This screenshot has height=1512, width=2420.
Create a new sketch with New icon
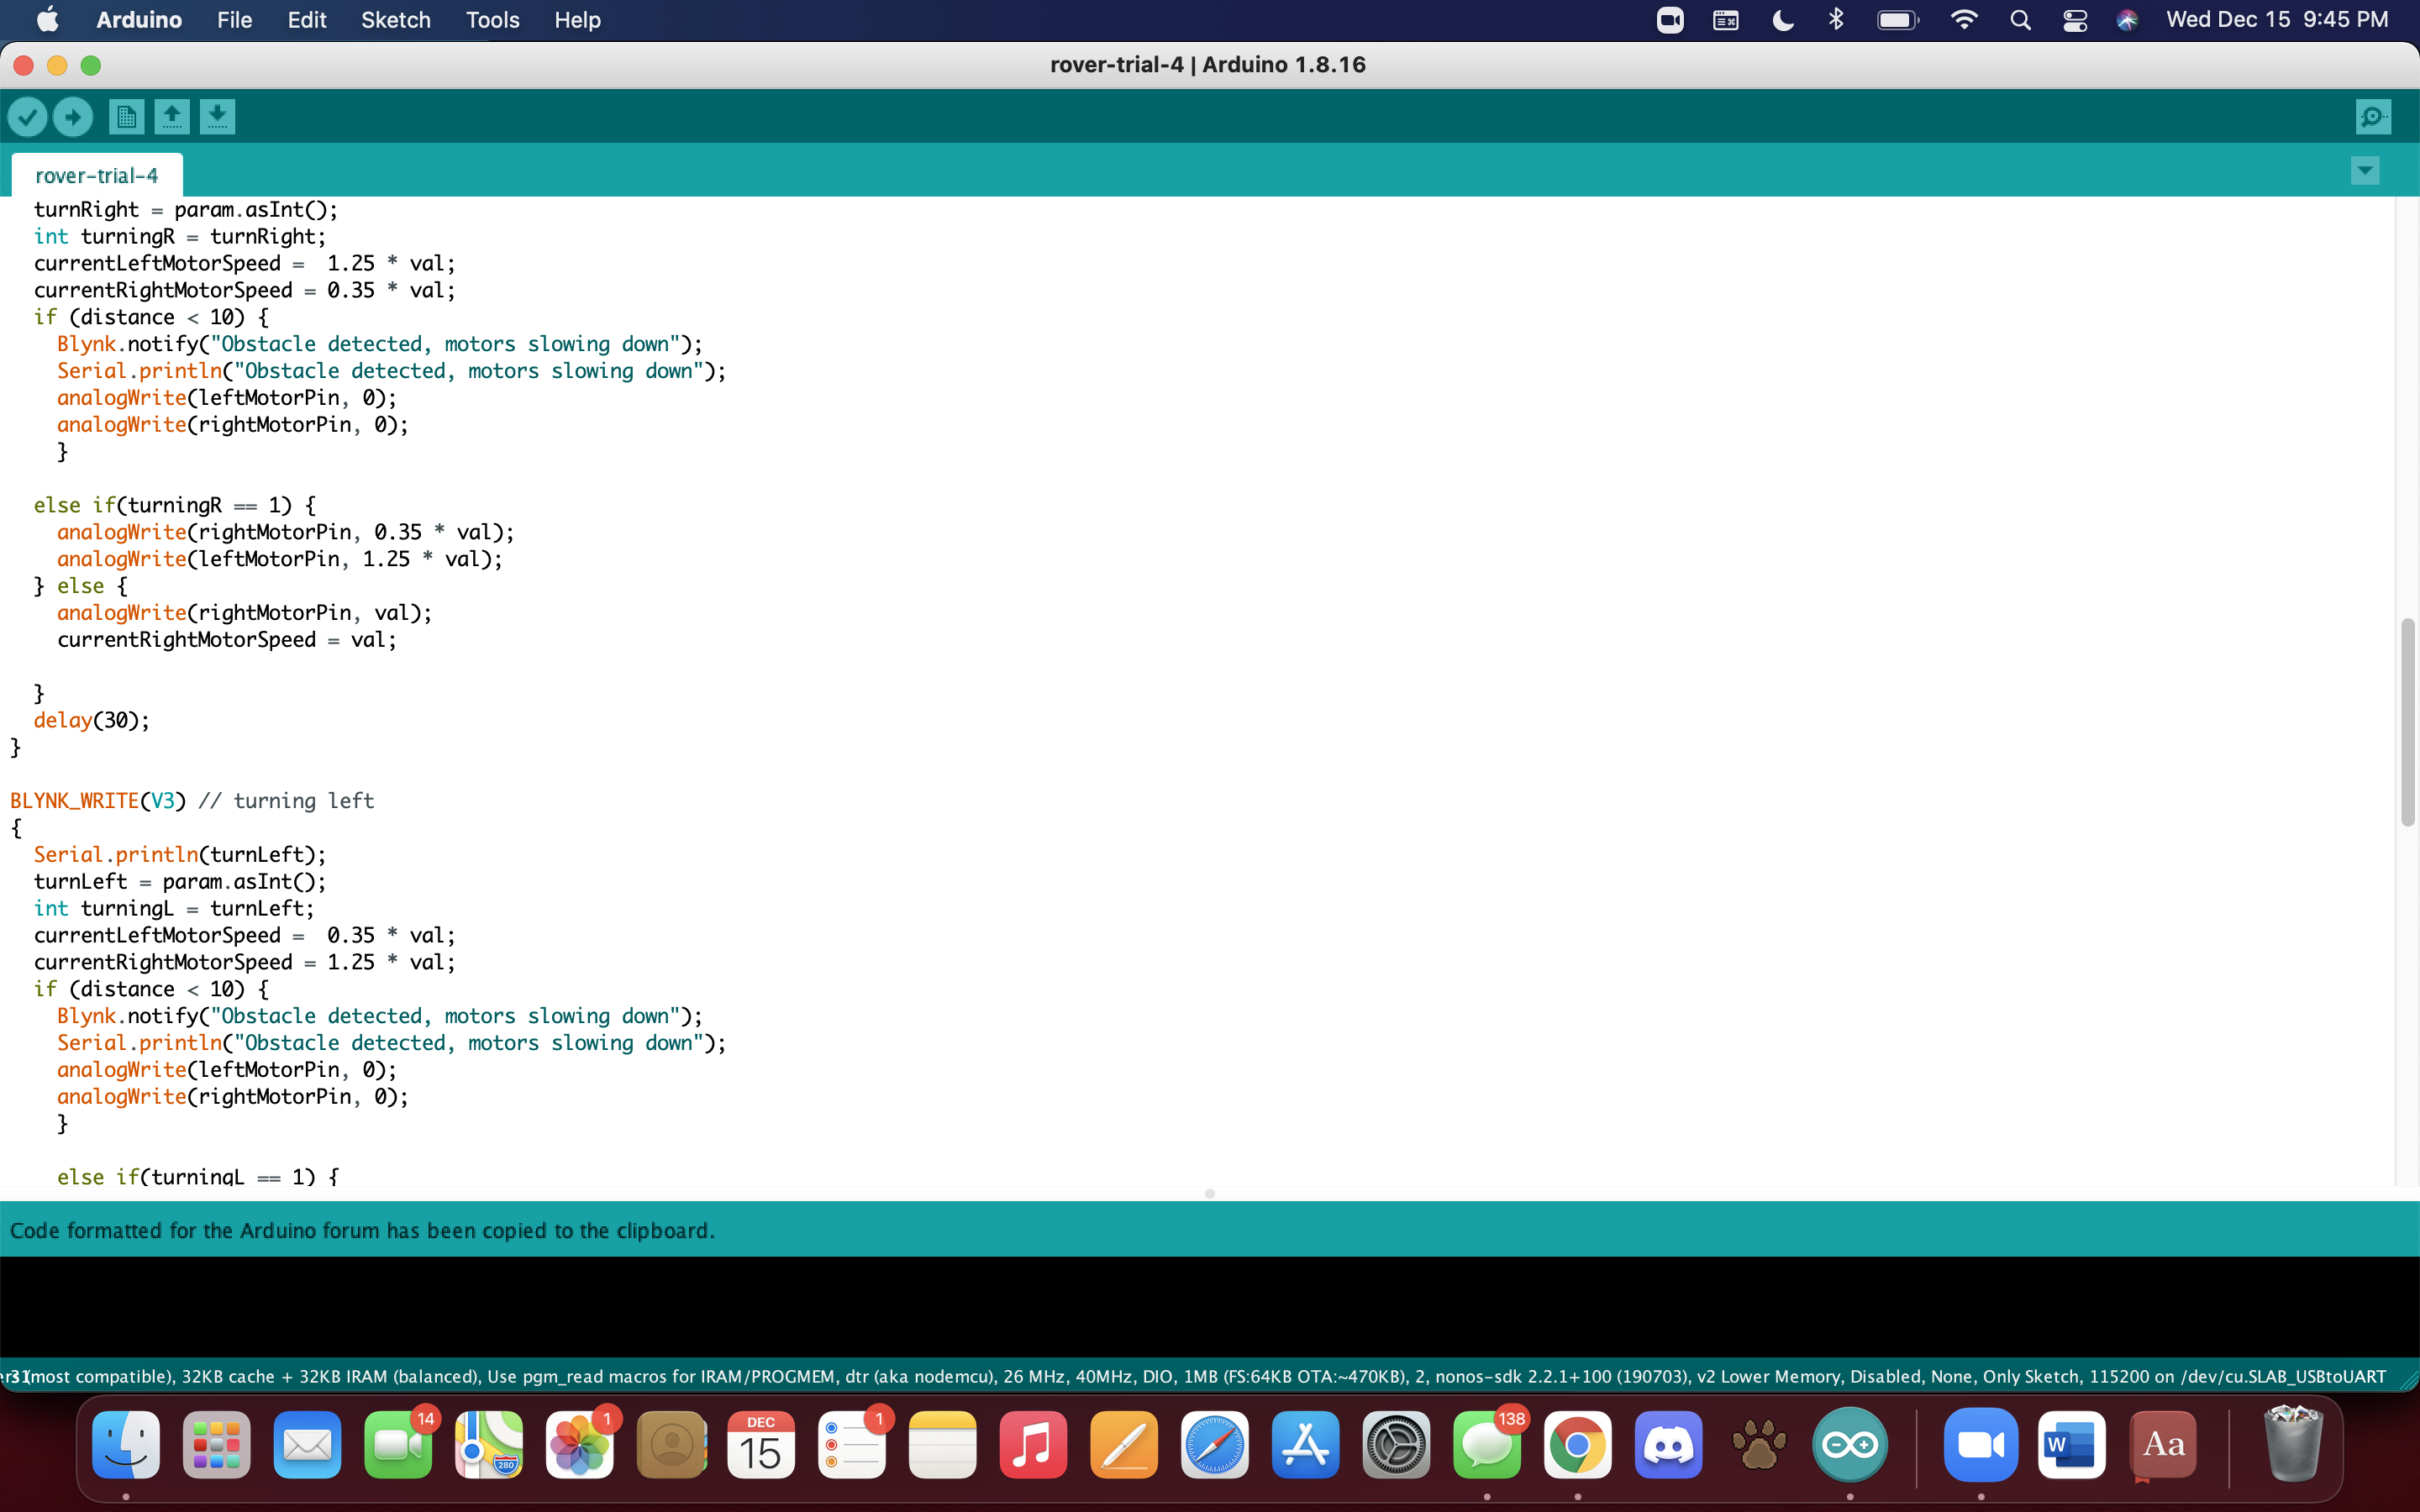click(126, 117)
